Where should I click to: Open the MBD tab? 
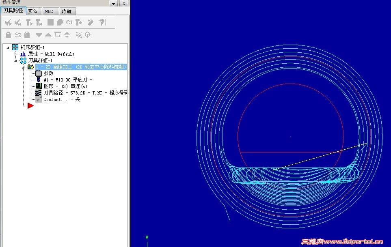pyautogui.click(x=49, y=11)
